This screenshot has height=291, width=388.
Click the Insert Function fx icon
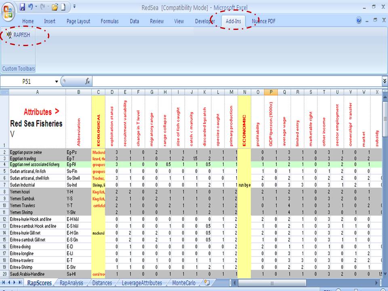click(87, 81)
